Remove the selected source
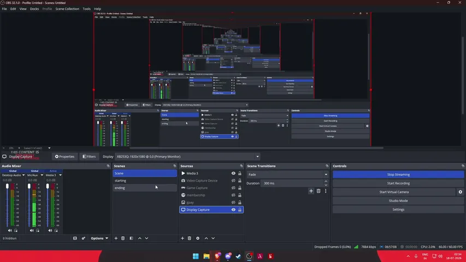Screen dimensions: 466x262 [x=190, y=238]
